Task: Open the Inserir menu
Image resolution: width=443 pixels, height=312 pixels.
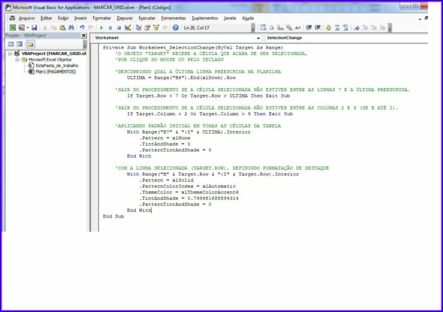Action: (80, 18)
